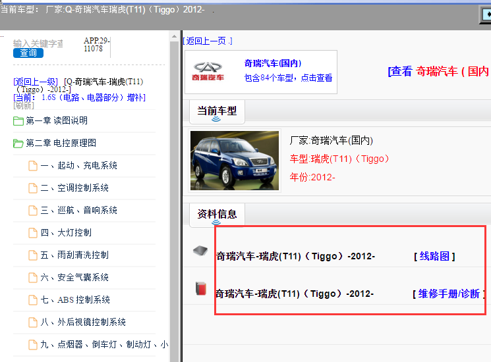The height and width of the screenshot is (362, 491).
Task: Open the 线路图 wiring diagram link
Action: 434,256
